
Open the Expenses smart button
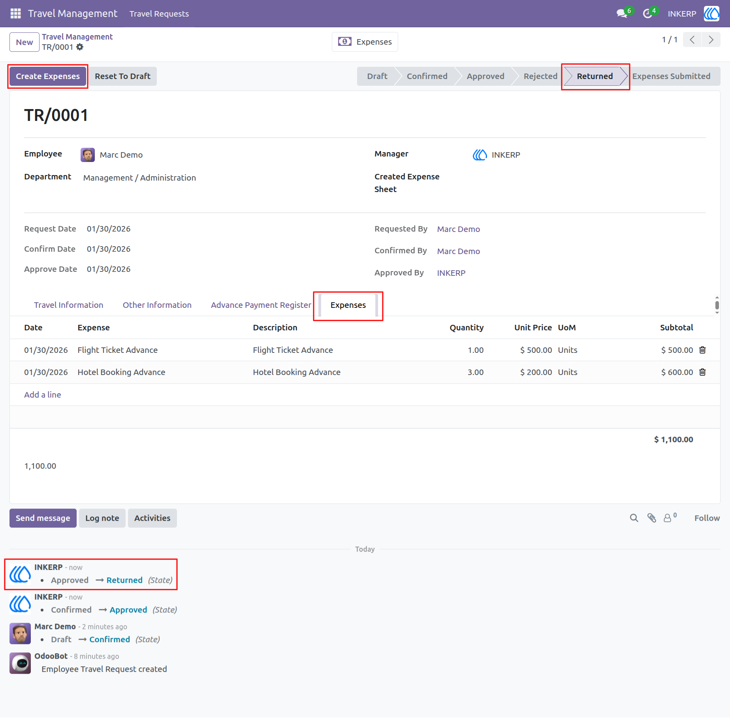point(365,41)
